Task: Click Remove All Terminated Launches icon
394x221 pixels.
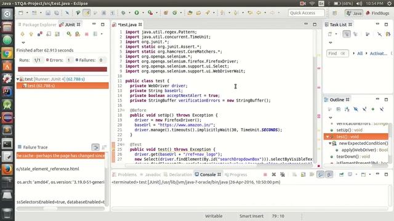Action: (x=283, y=174)
